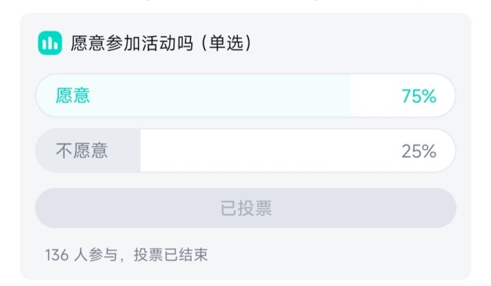Click the 已投票 button
Viewport: 491px width, 286px height.
245,208
